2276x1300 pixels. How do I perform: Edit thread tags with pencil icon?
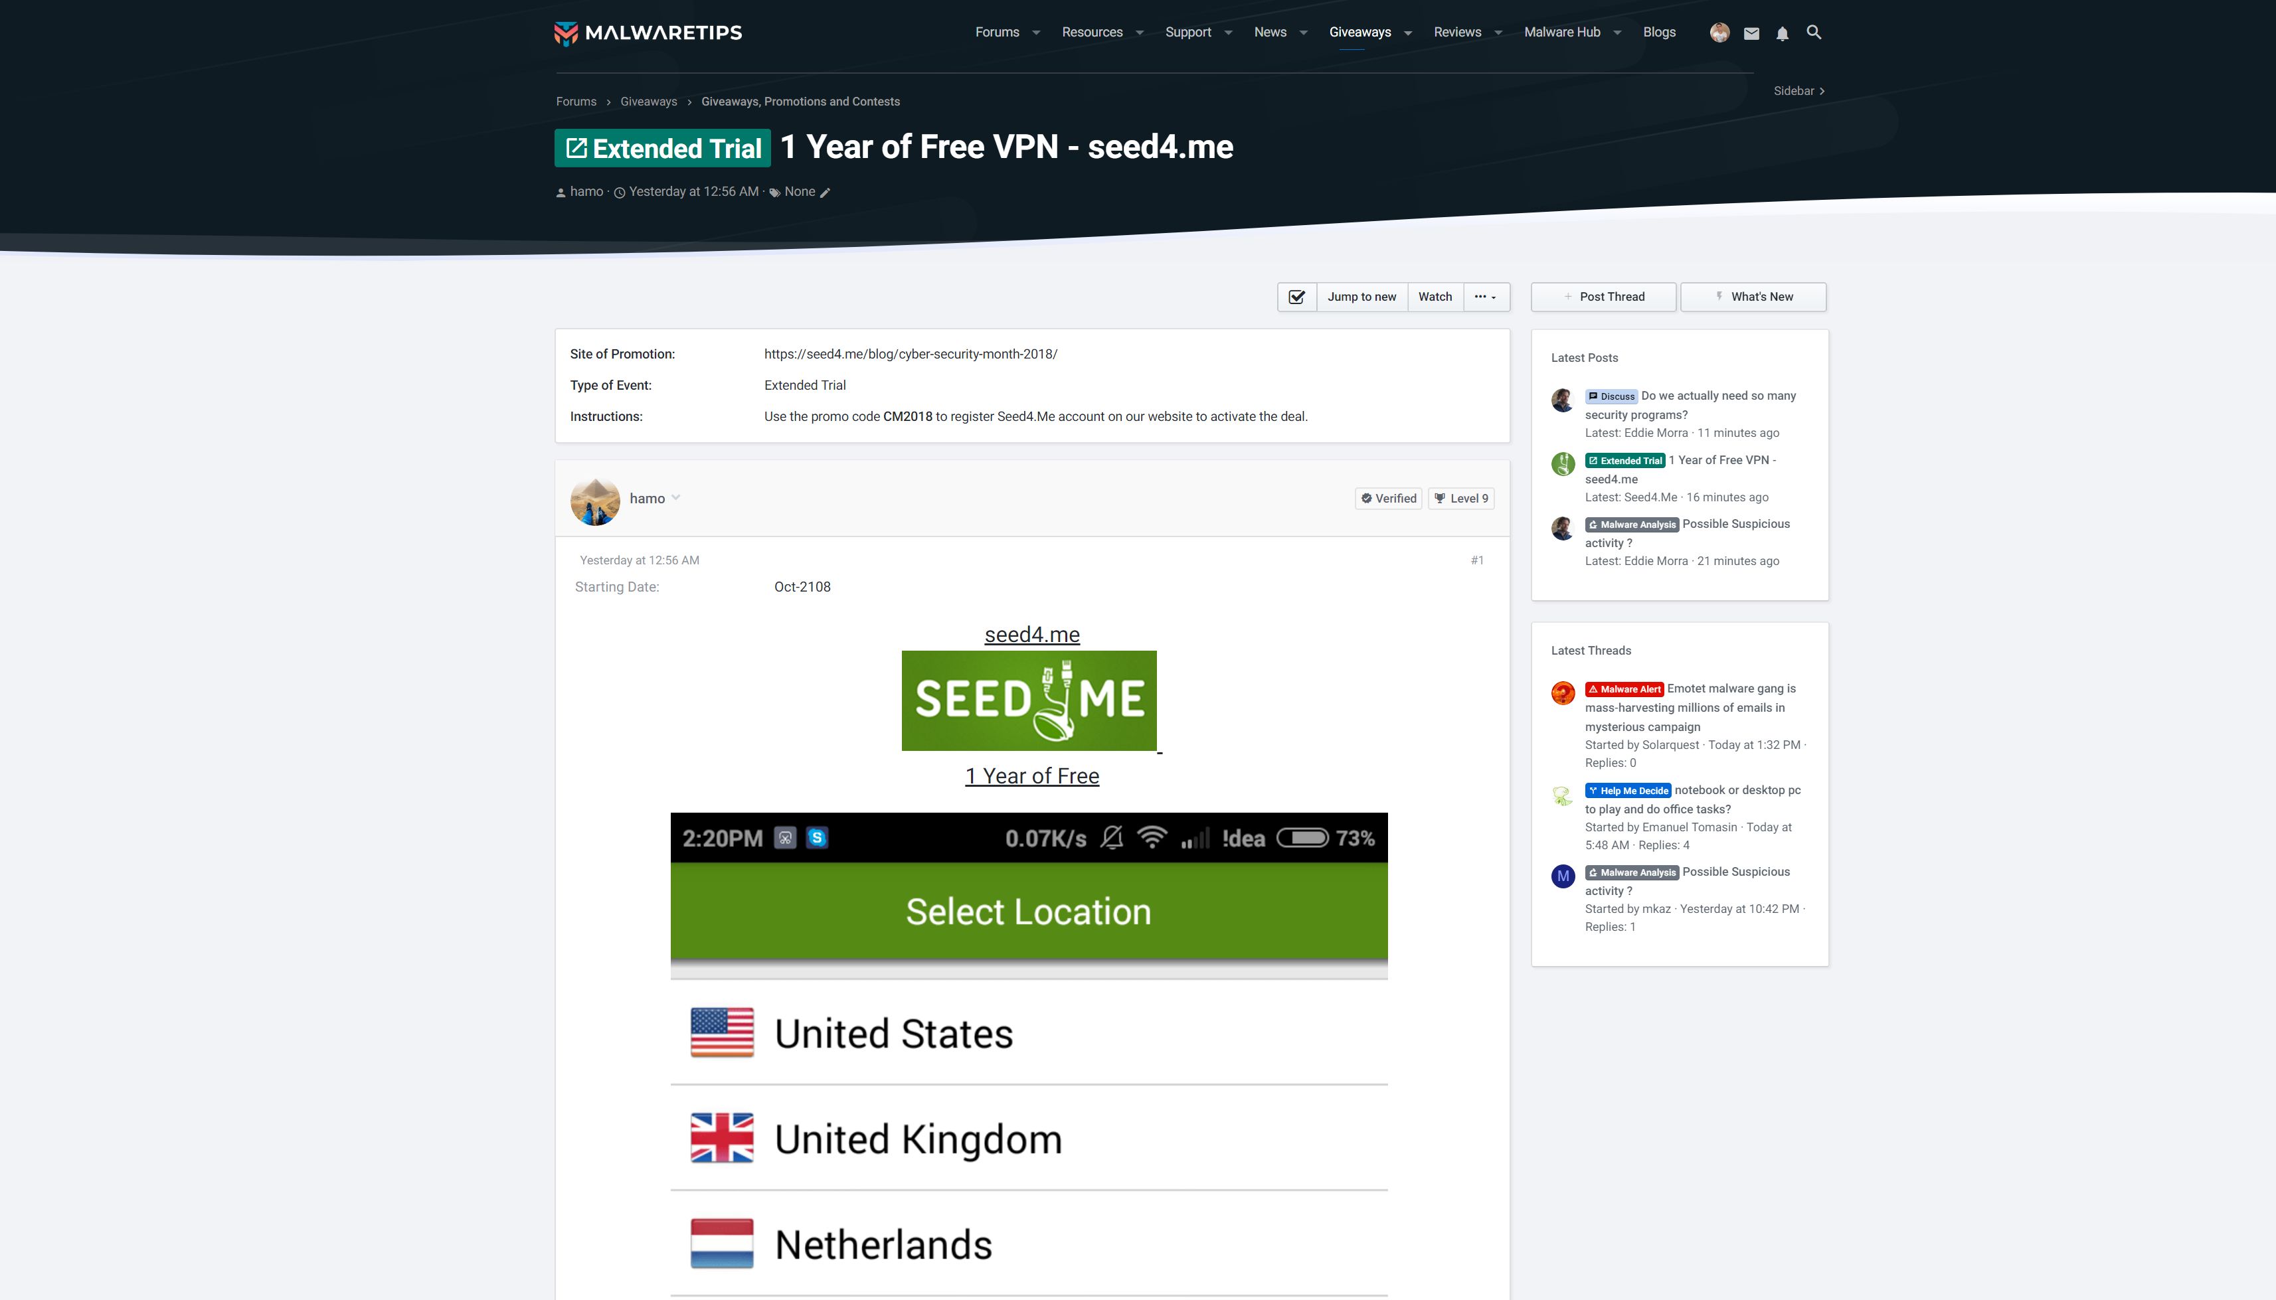pyautogui.click(x=825, y=193)
